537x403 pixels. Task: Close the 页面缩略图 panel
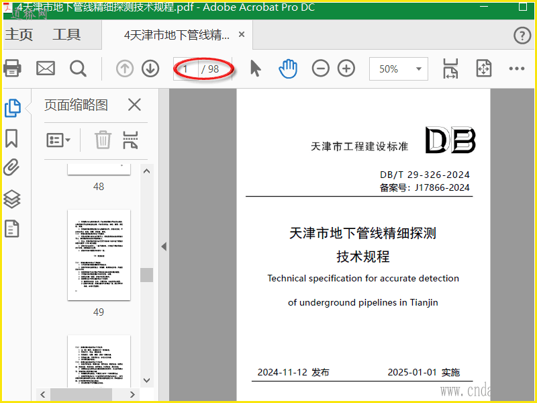coord(134,105)
